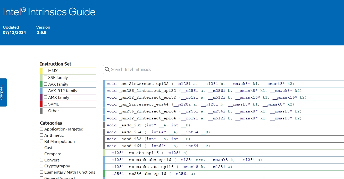Image resolution: width=344 pixels, height=179 pixels.
Task: Expand the _aand_i64 intrinsic row
Action: [x=223, y=146]
